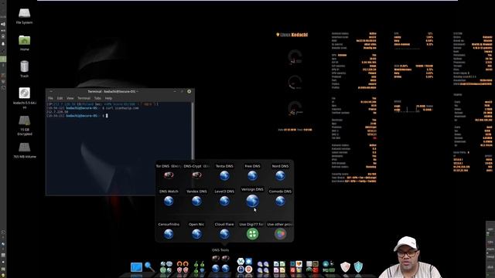Open the Terminal menu in Terminal
Viewport: 495px width, 278px height.
(84, 98)
